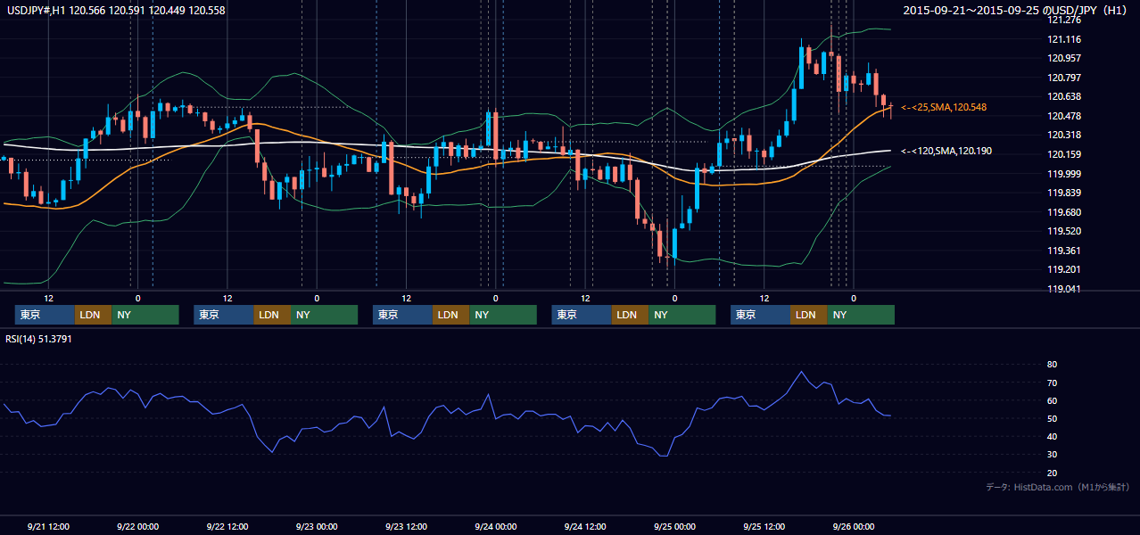This screenshot has width=1140, height=535.
Task: Select the RSI level 70 label
Action: coord(1053,383)
